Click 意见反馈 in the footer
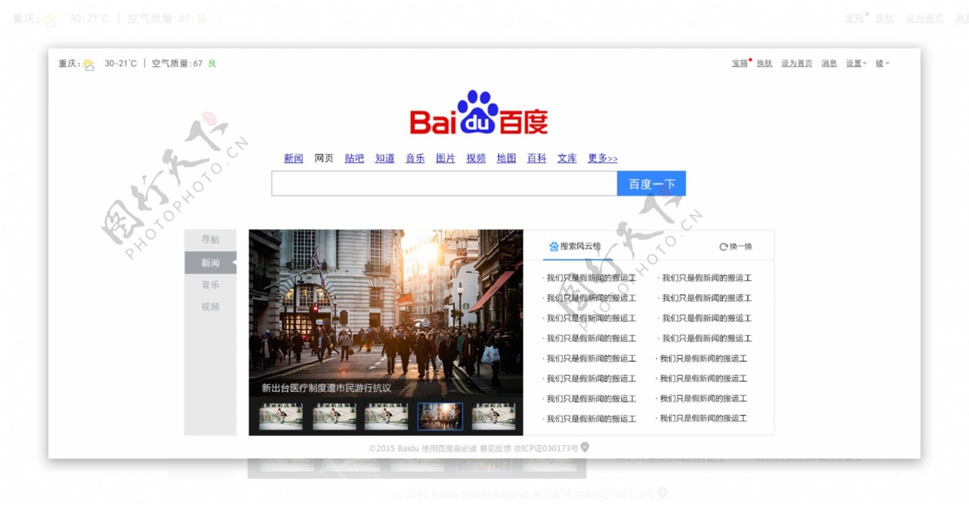Viewport: 969px width, 507px height. (495, 448)
